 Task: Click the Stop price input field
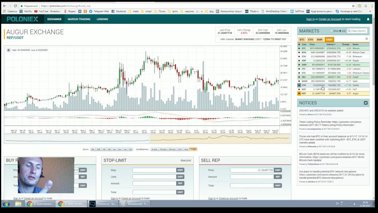(154, 170)
